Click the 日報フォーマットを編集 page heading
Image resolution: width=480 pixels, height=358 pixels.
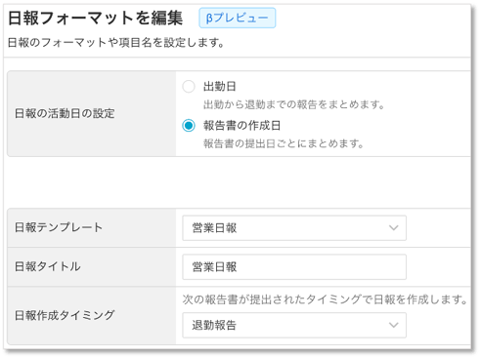point(95,18)
